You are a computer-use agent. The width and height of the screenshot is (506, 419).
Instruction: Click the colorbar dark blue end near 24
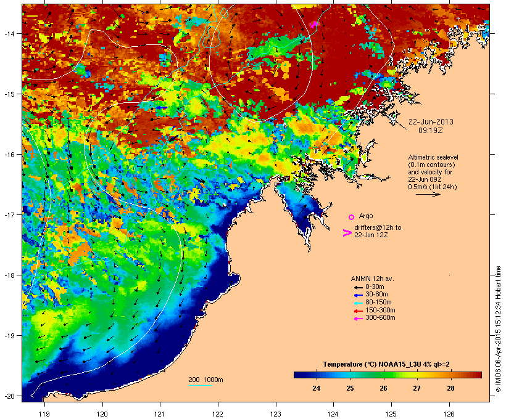click(302, 375)
